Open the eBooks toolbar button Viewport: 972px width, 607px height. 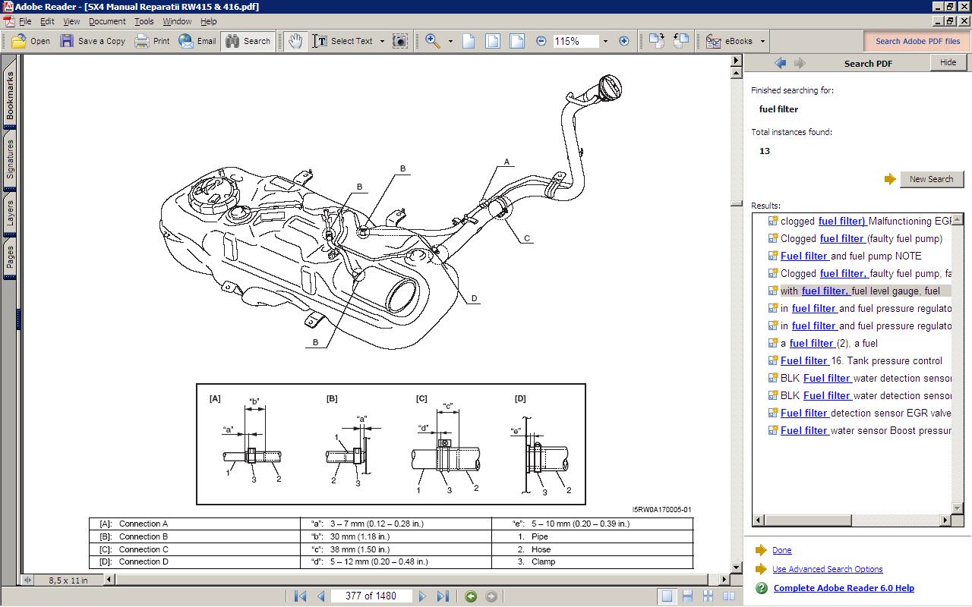coord(730,41)
